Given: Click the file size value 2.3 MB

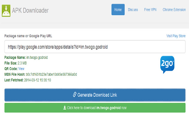Looking at the screenshot, I should [22, 63].
